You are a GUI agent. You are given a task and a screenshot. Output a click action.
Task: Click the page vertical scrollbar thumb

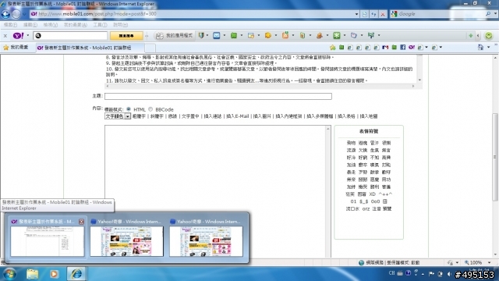tap(495, 157)
